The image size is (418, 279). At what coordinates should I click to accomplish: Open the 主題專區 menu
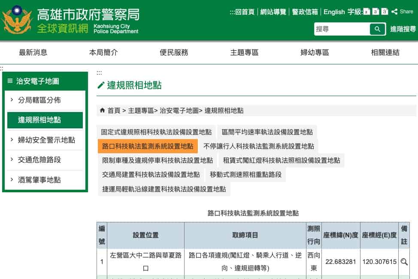click(244, 52)
